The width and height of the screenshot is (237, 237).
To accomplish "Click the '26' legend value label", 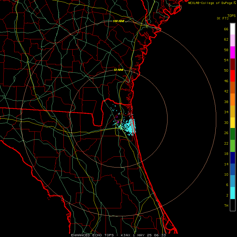I will point(226,133).
